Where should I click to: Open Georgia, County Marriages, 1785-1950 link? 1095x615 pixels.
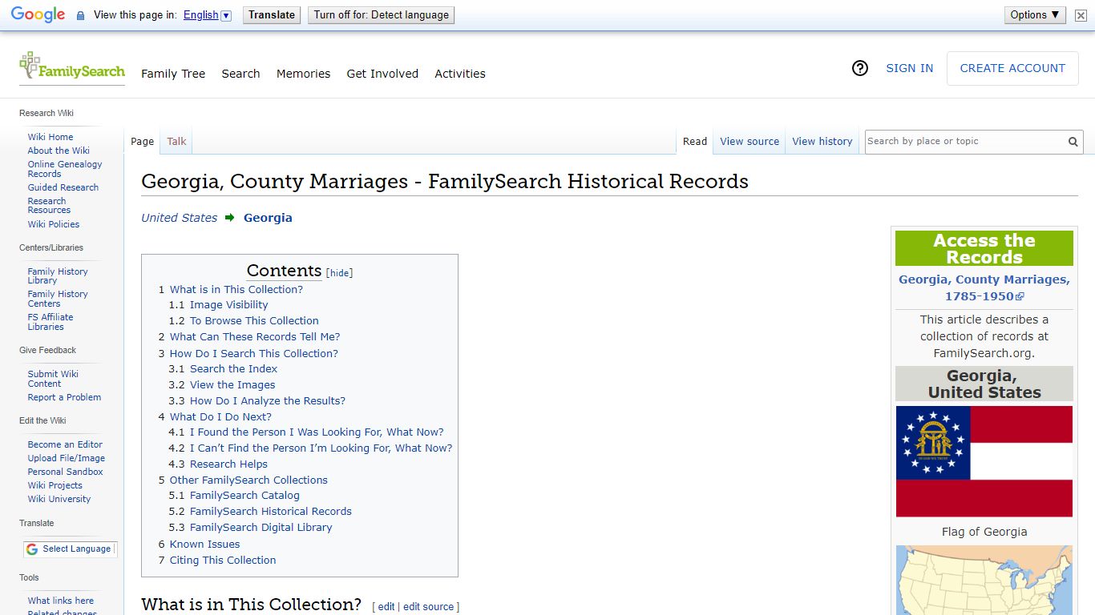click(x=984, y=287)
